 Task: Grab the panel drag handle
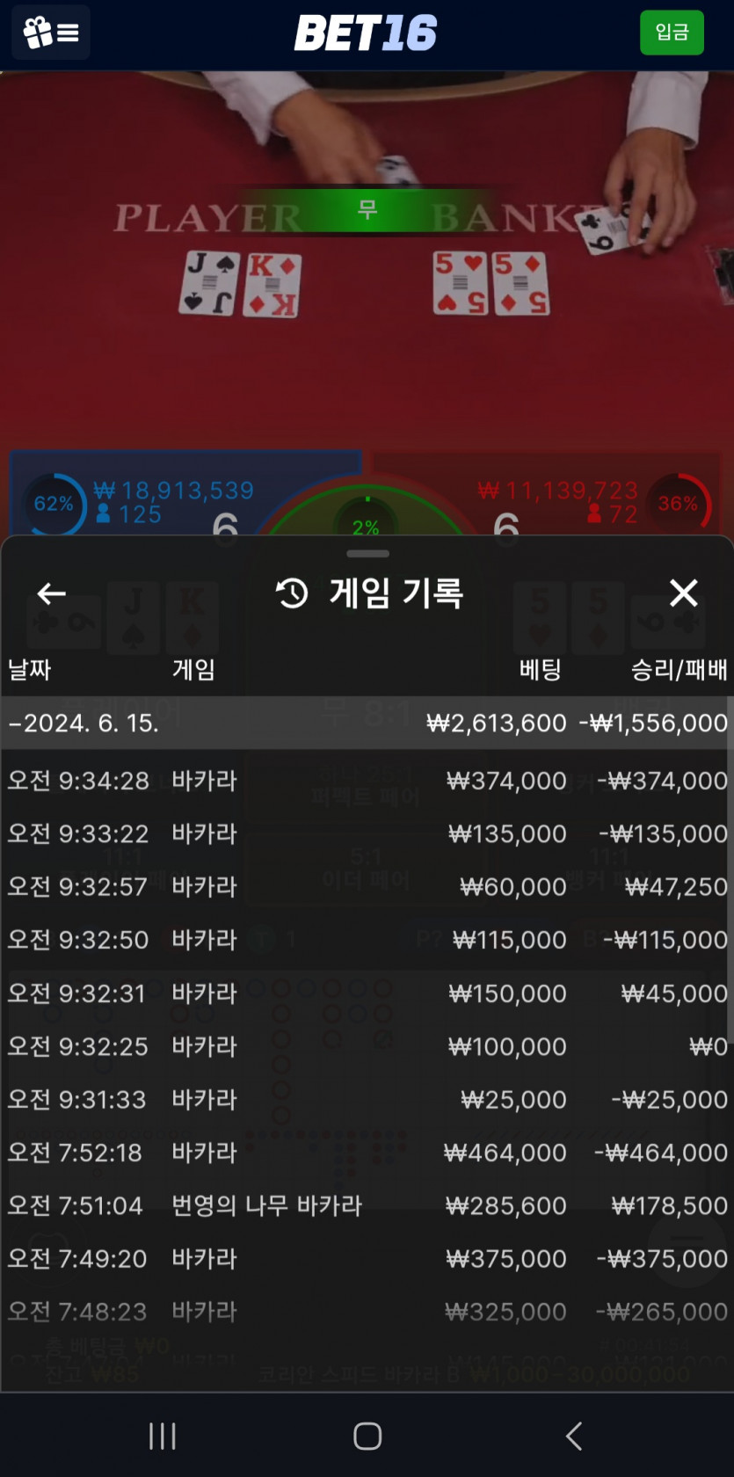pyautogui.click(x=367, y=554)
